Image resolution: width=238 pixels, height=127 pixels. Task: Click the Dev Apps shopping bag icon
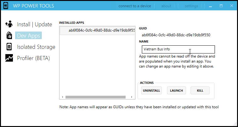coord(9,35)
